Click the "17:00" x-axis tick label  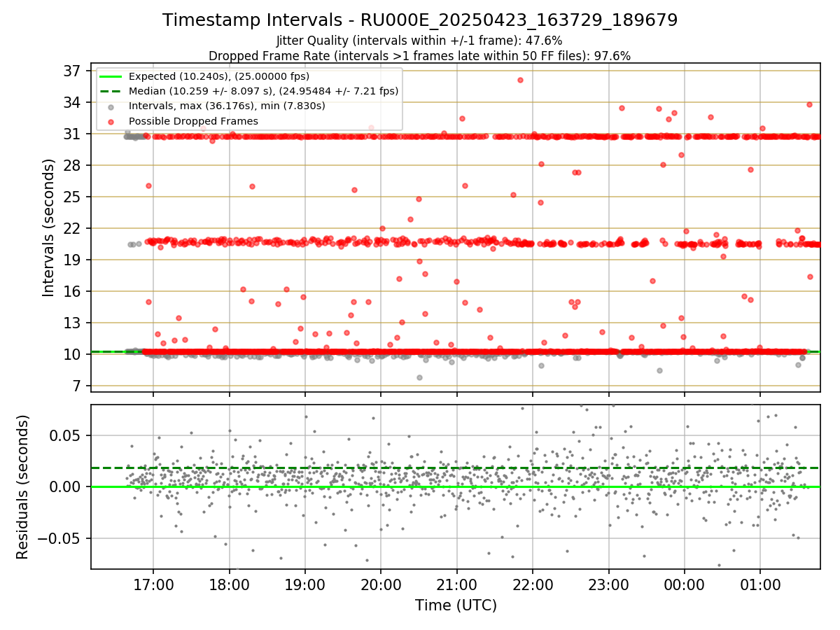click(153, 584)
